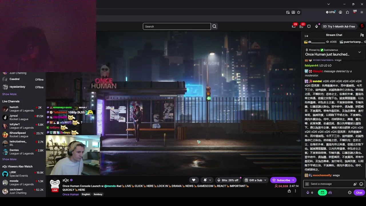Image resolution: width=366 pixels, height=206 pixels.
Task: Select the English stream tag
Action: (x=86, y=194)
